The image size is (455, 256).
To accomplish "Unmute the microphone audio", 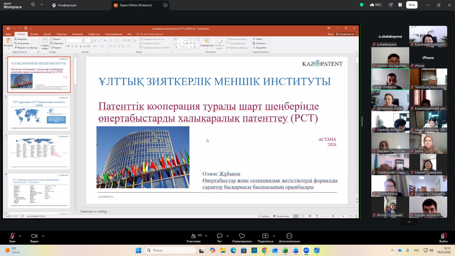I will (12, 236).
